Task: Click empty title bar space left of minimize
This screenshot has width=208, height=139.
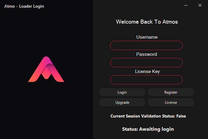Action: point(138,6)
